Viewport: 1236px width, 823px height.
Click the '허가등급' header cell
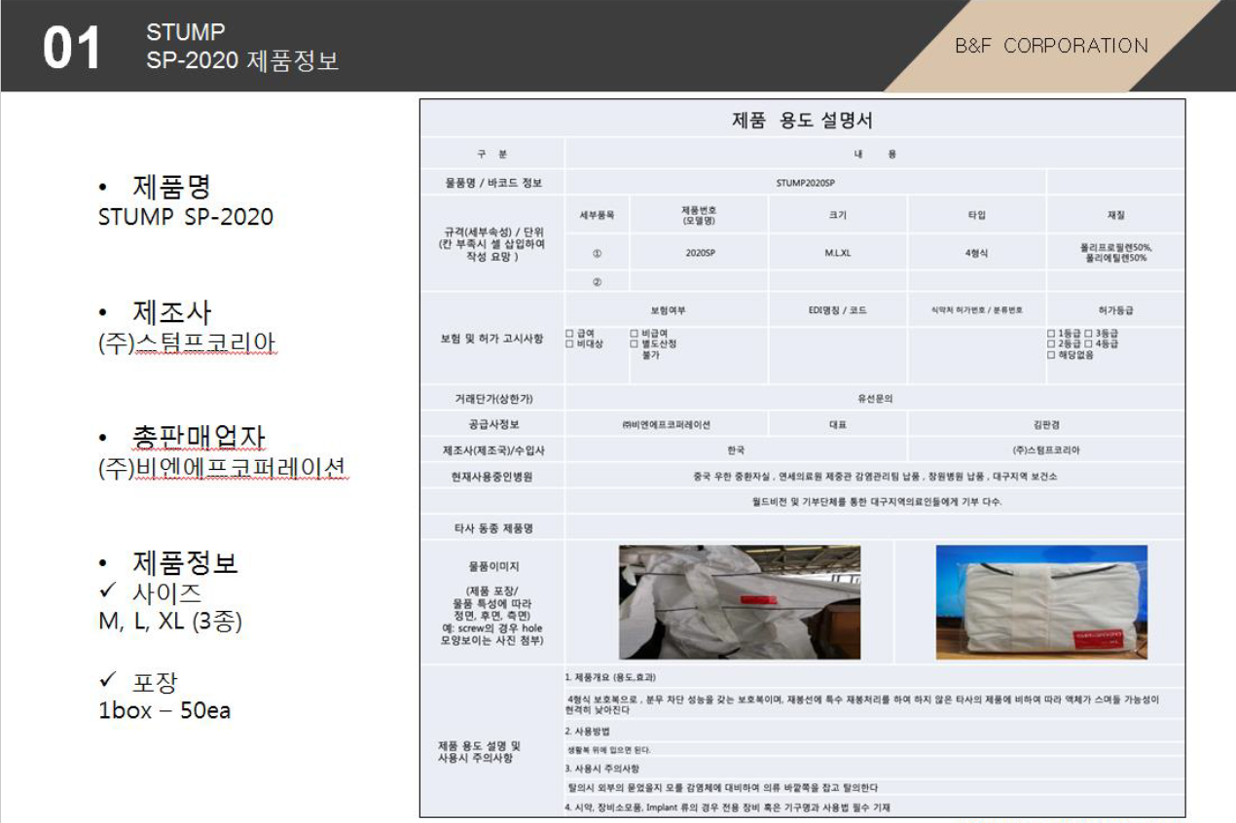[1115, 310]
